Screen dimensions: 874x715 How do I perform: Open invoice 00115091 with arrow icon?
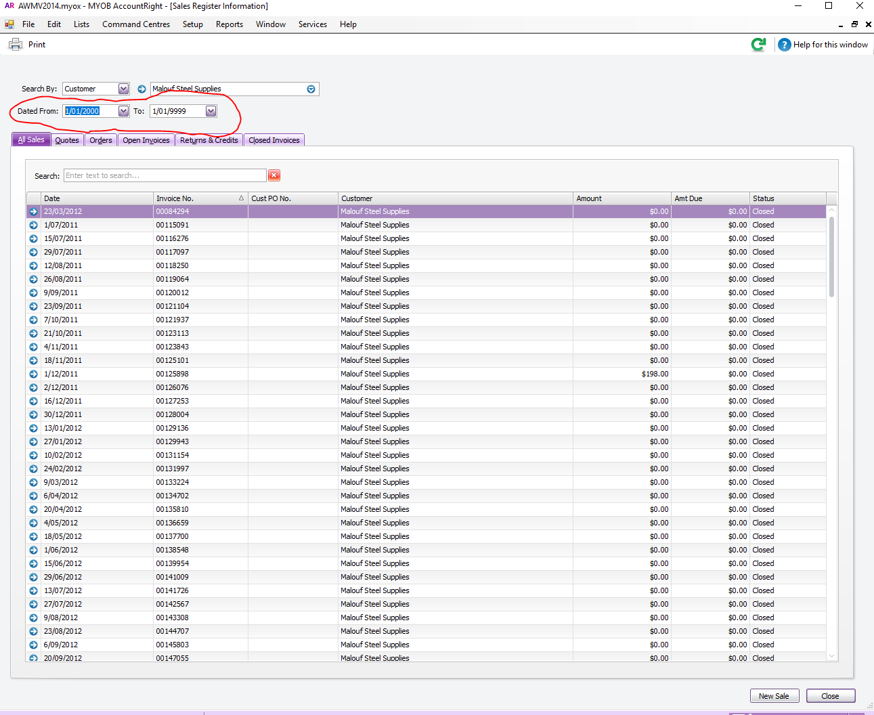click(33, 225)
